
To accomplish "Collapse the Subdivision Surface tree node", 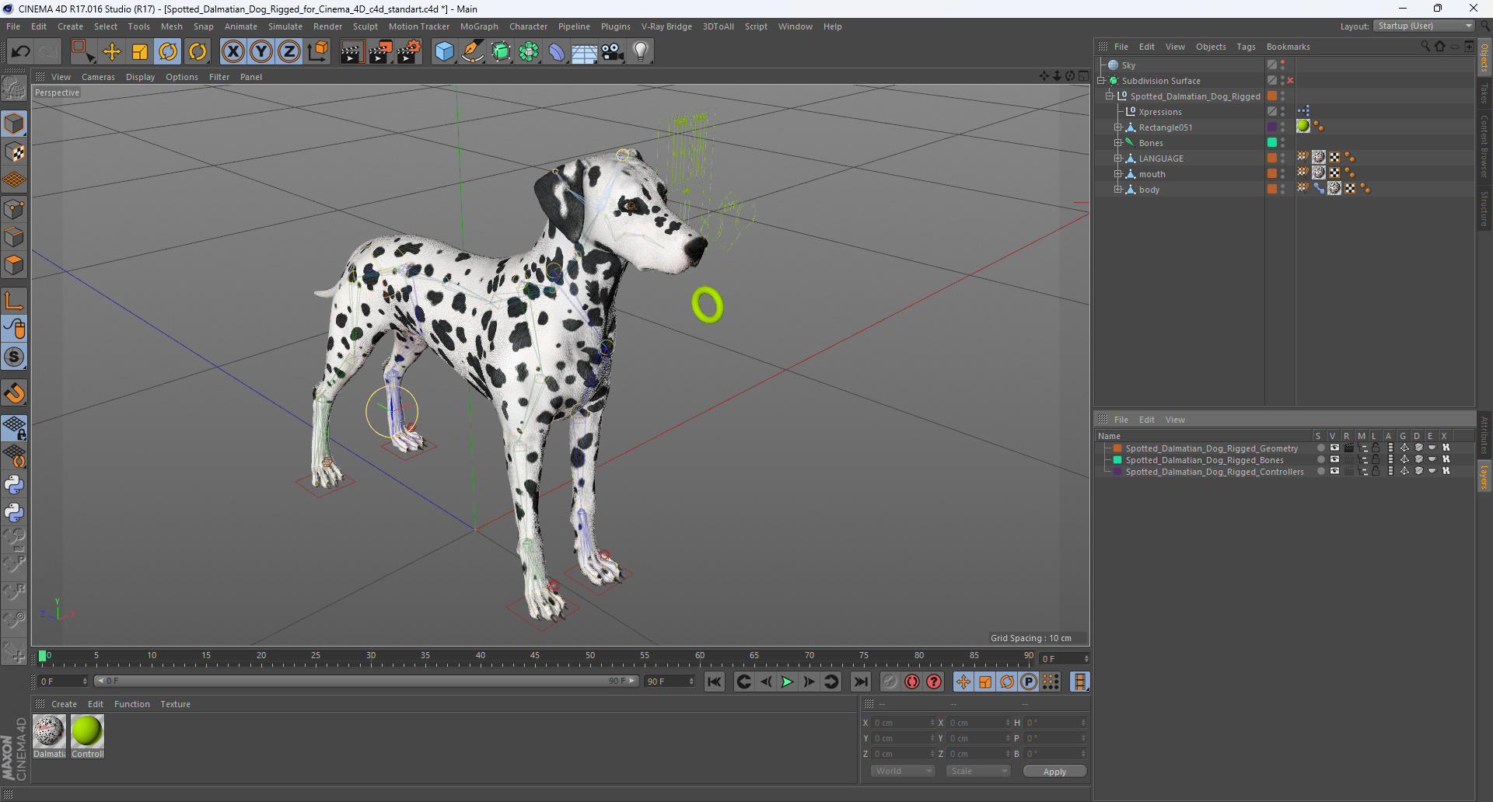I will [x=1101, y=81].
